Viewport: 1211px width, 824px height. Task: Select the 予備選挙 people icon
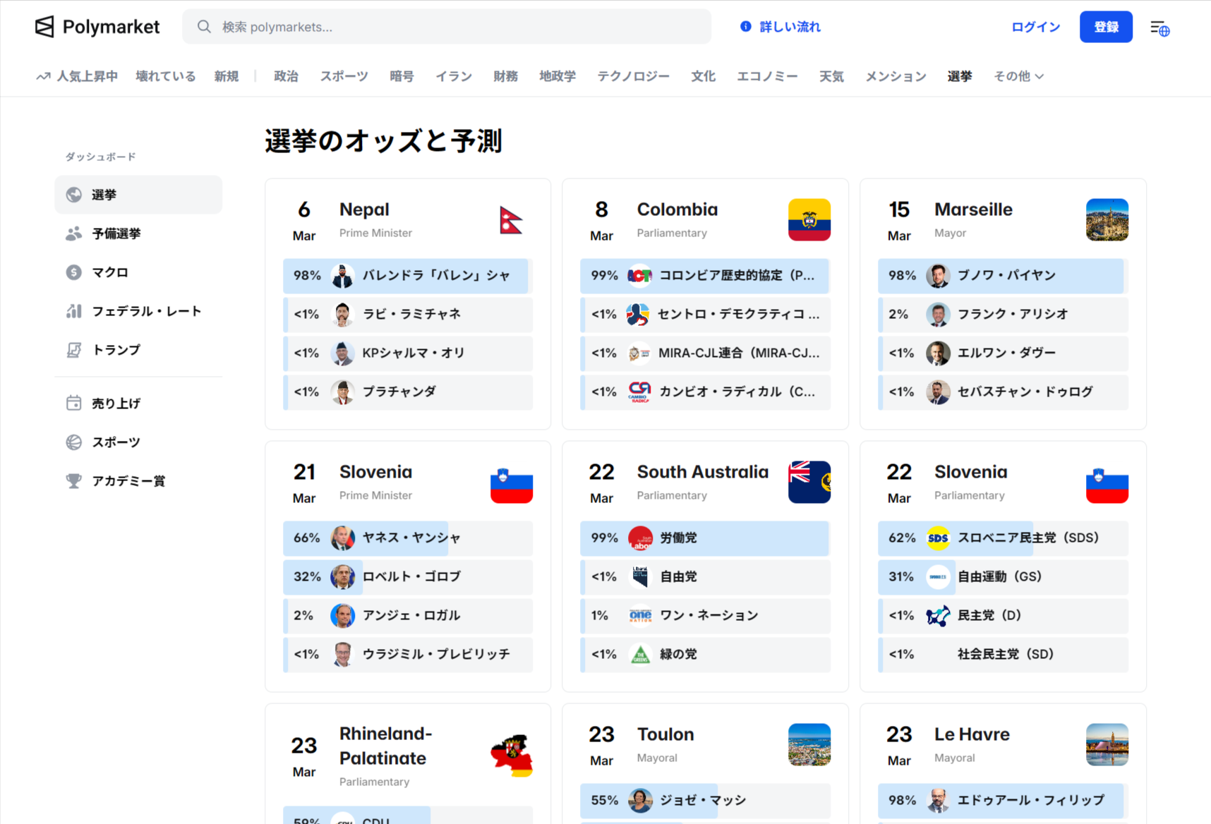point(74,234)
